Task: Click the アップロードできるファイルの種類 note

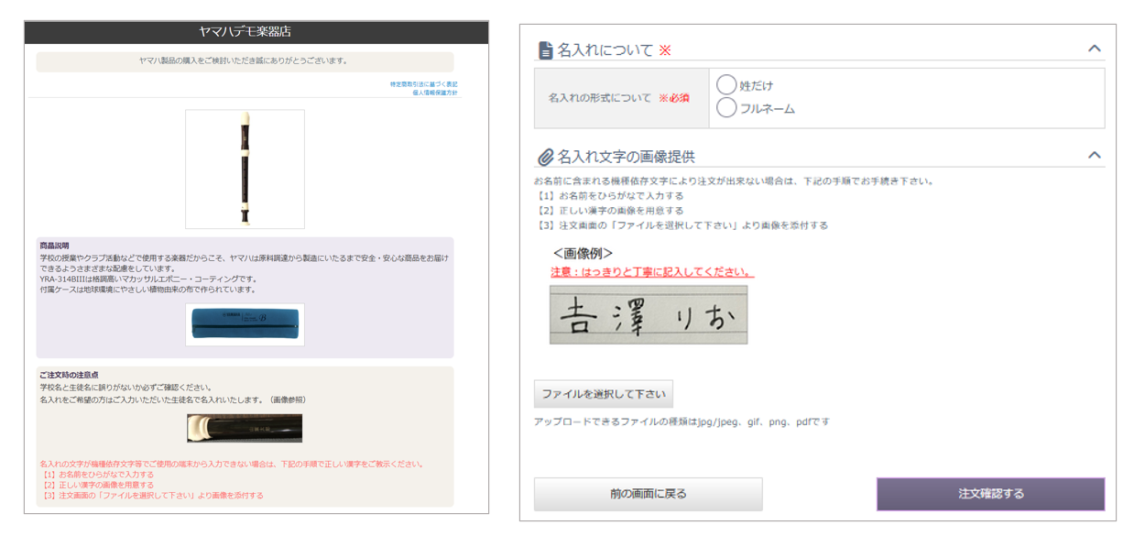Action: click(682, 422)
